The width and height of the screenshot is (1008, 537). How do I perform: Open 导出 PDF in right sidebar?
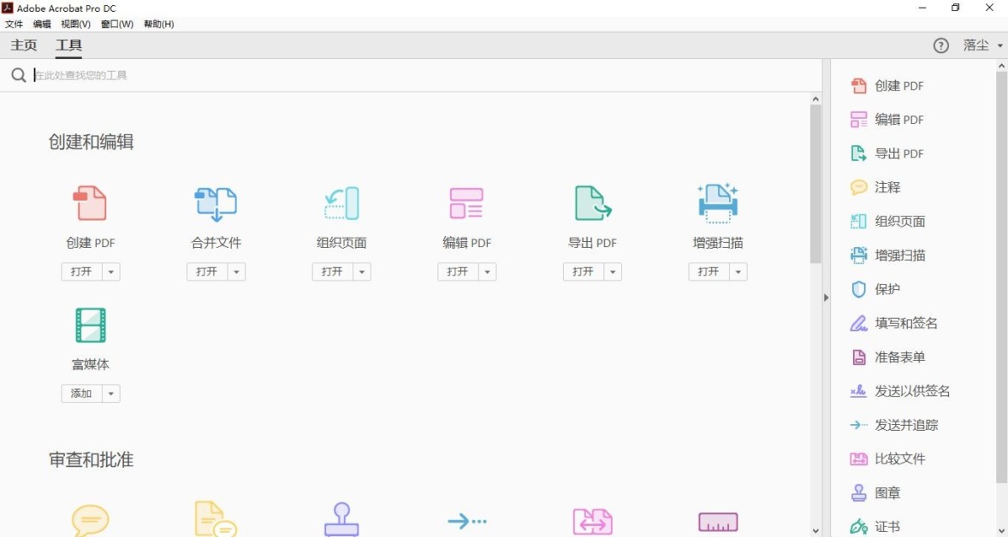[887, 154]
